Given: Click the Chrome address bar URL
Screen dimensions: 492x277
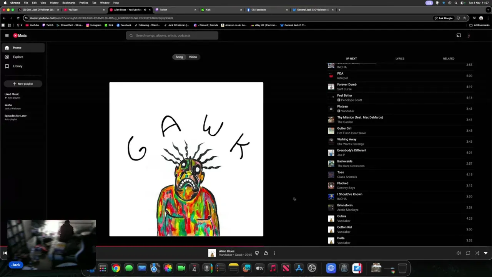Looking at the screenshot, I should 101,18.
